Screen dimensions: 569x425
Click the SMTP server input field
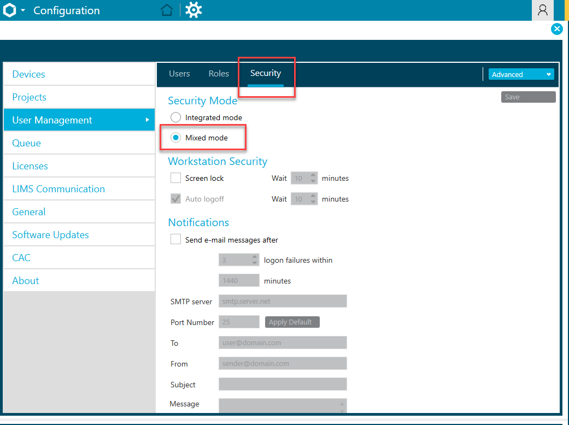point(283,301)
